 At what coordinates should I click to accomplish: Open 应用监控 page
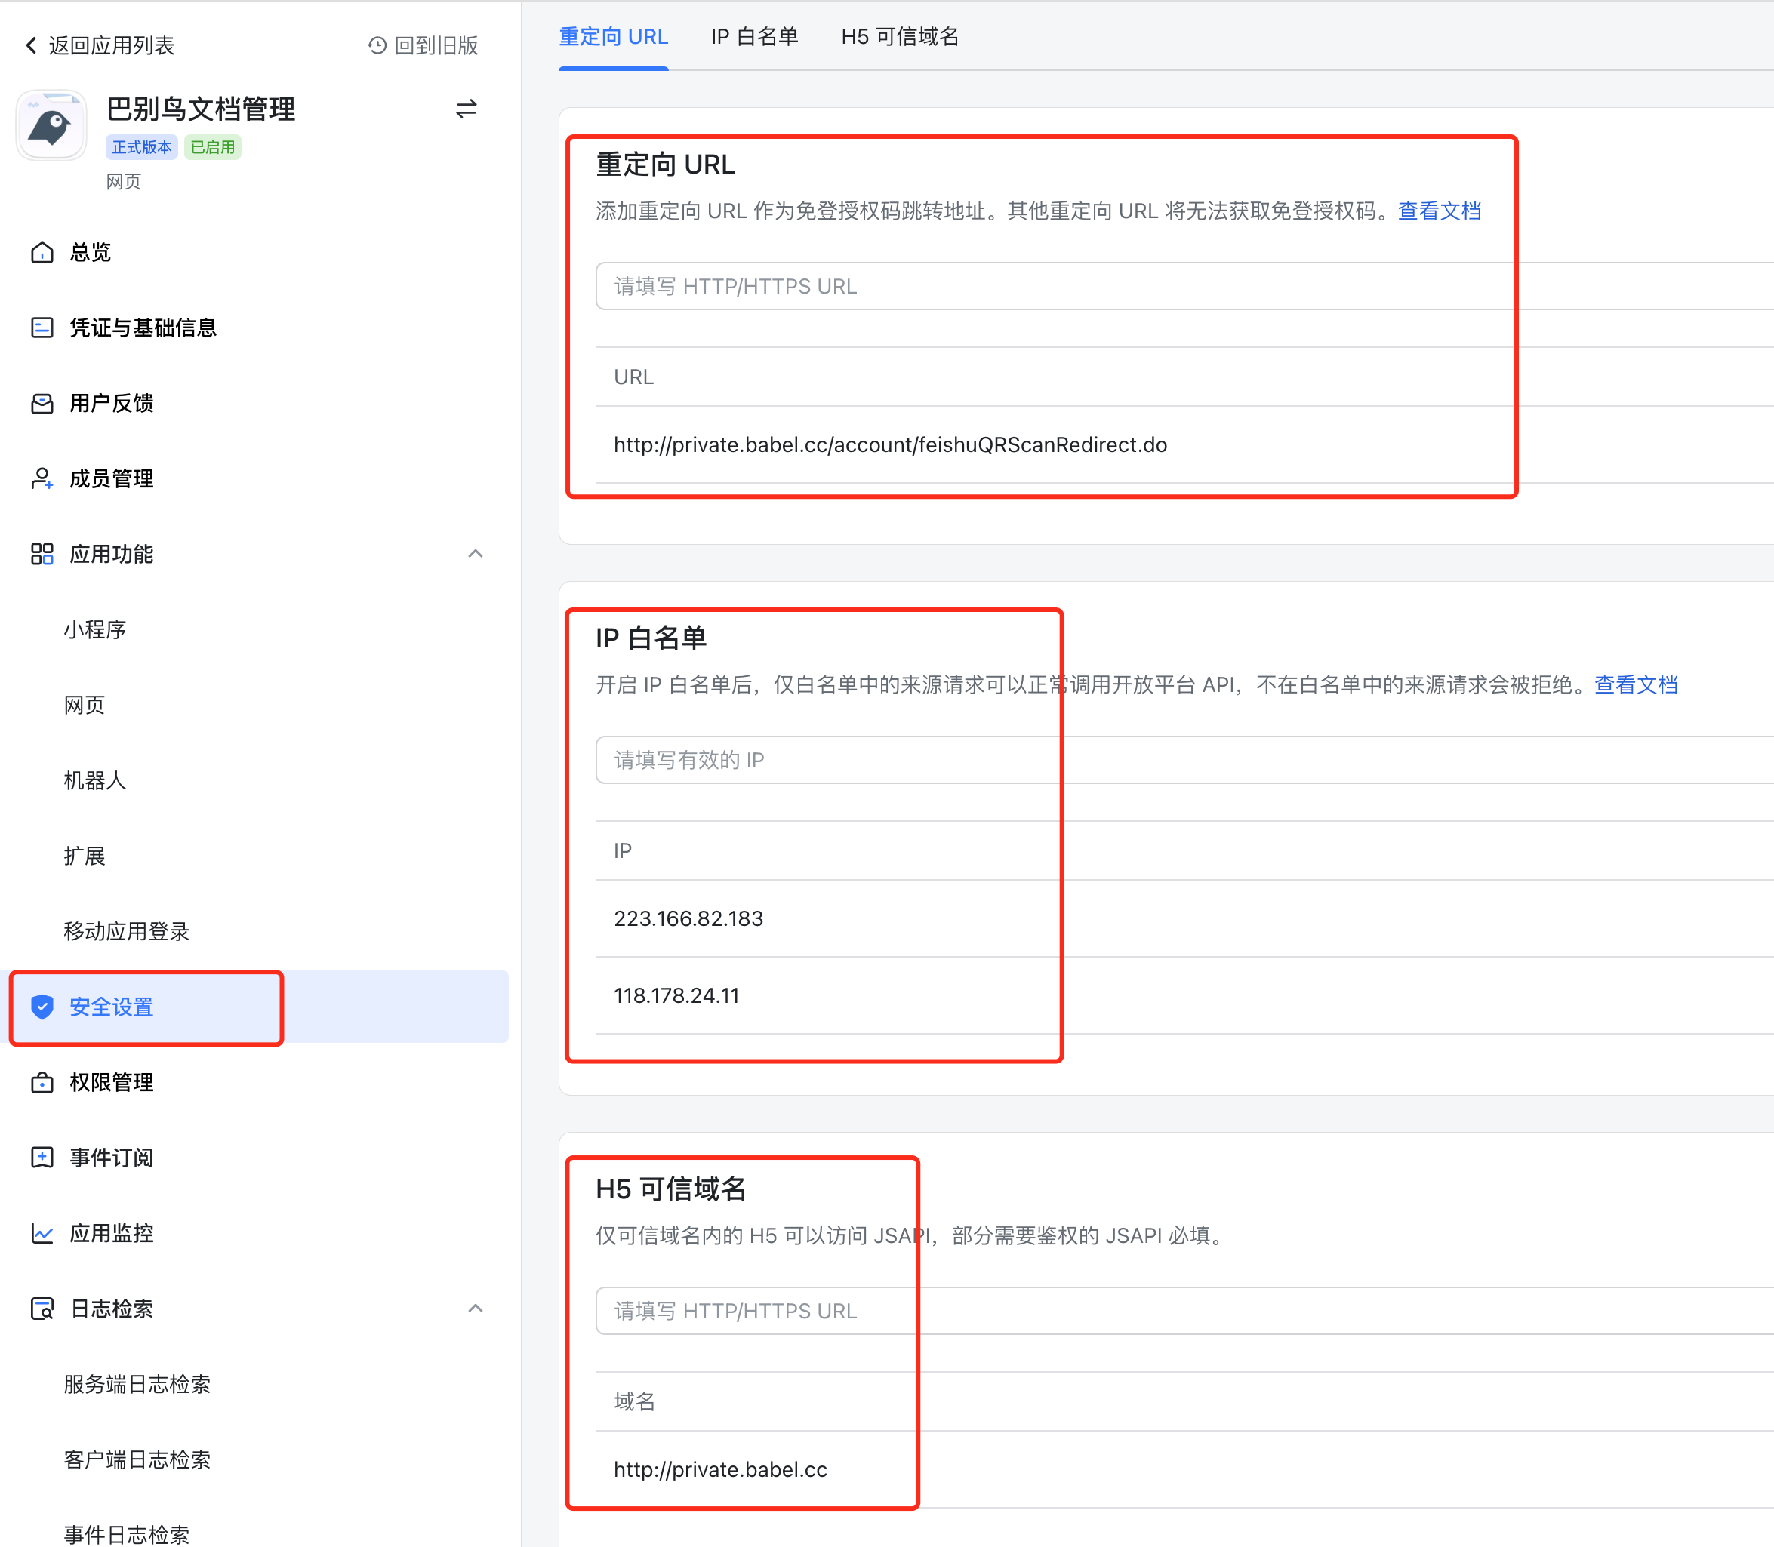pos(112,1233)
